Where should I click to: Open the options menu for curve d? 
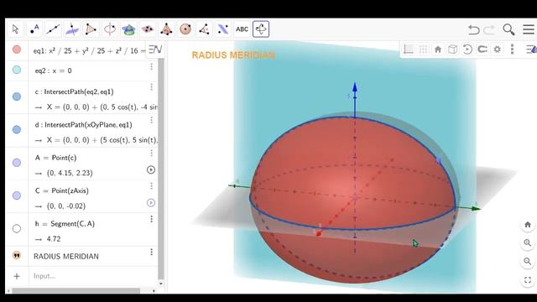pos(151,120)
